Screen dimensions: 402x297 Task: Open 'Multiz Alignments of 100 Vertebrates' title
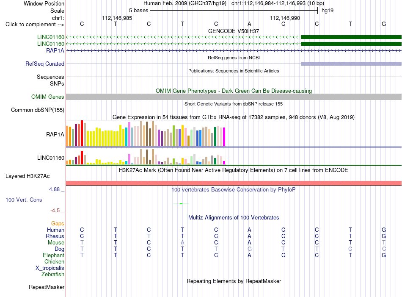click(x=234, y=218)
